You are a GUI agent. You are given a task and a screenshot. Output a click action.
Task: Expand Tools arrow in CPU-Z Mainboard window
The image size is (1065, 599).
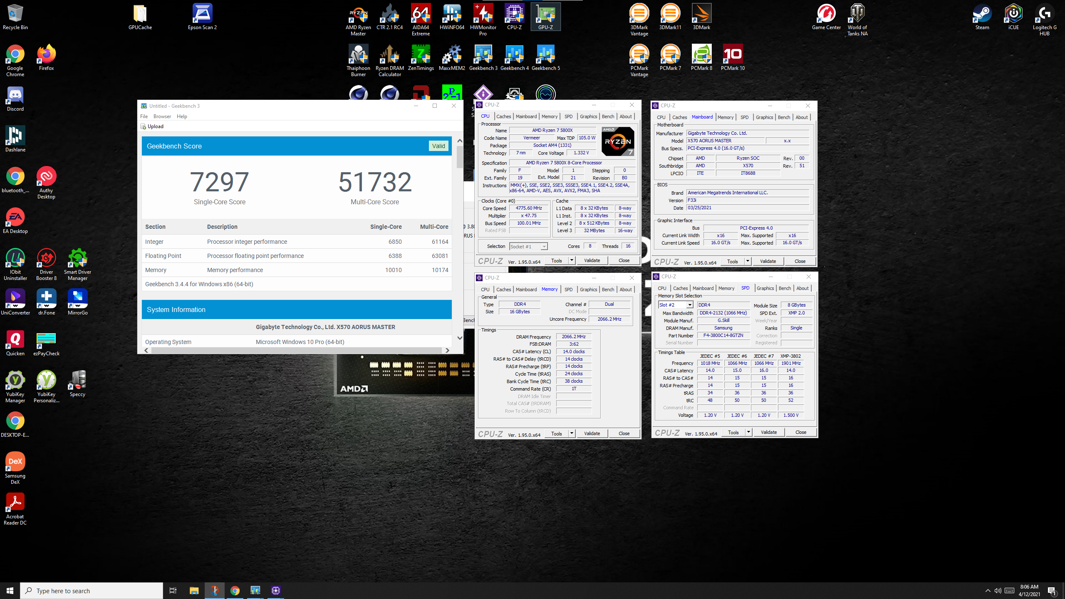[748, 262]
